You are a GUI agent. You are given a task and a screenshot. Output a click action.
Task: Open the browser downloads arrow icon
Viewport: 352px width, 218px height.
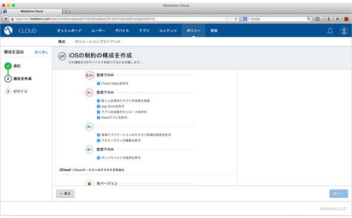[329, 19]
